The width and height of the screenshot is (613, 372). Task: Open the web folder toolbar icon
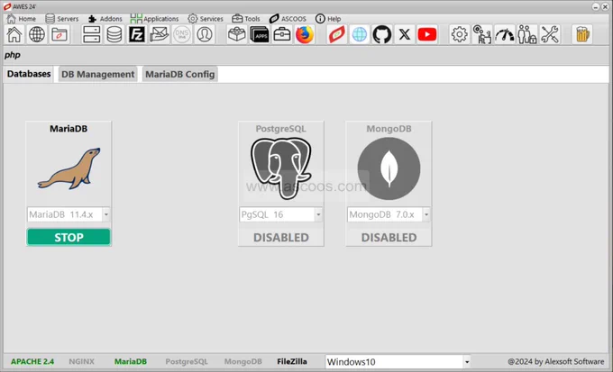[x=59, y=34]
